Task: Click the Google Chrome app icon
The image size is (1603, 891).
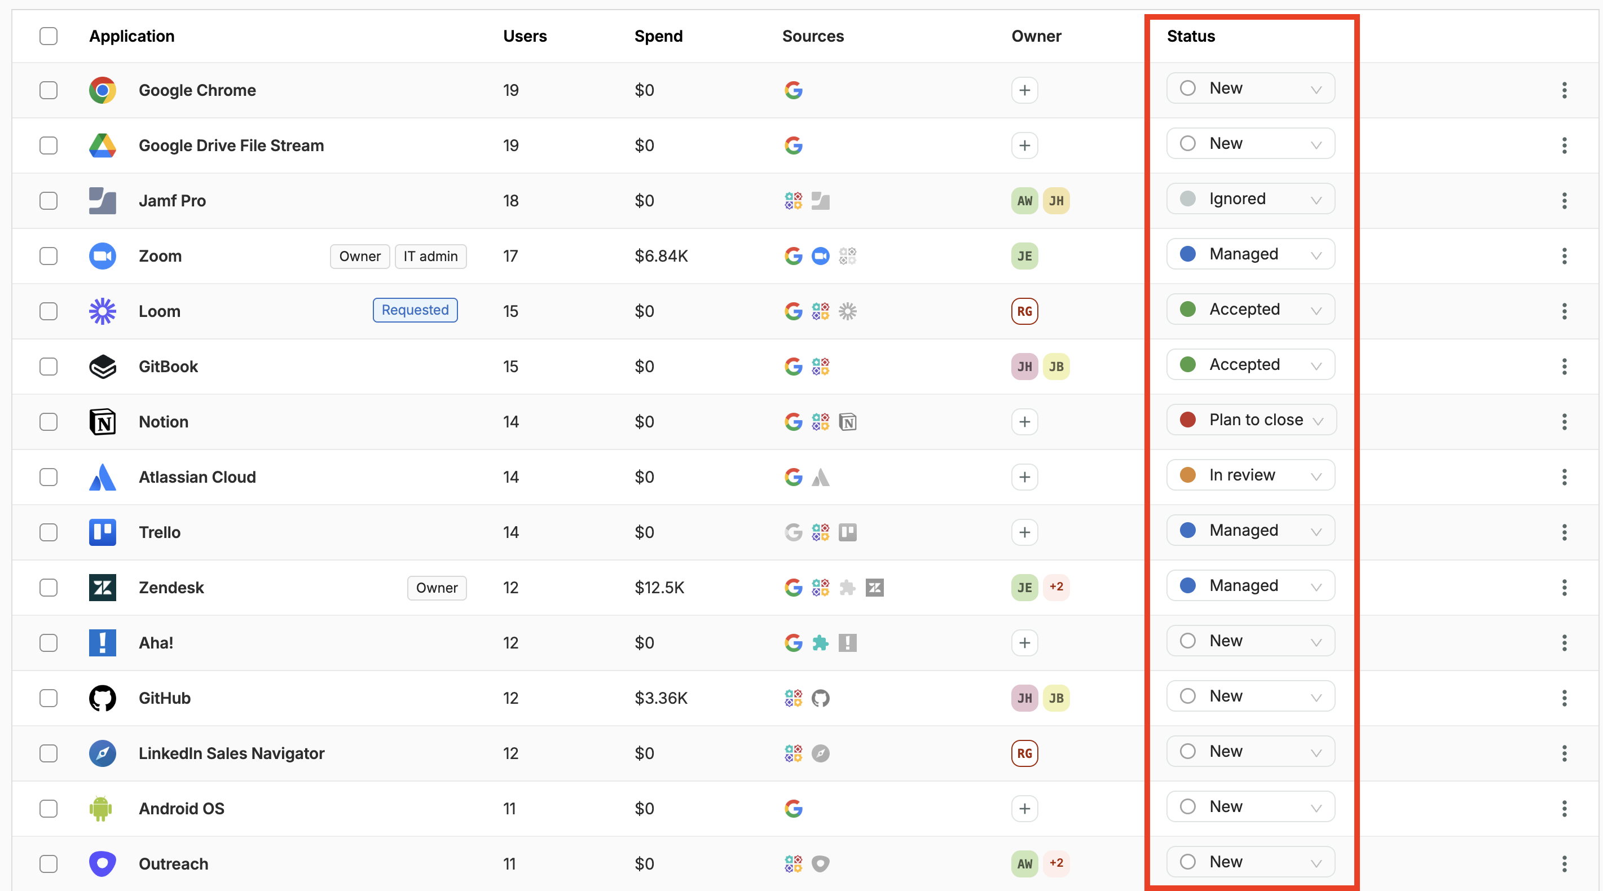Action: 102,90
